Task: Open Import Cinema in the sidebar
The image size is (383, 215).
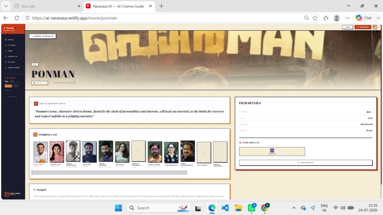Action: tap(12, 67)
